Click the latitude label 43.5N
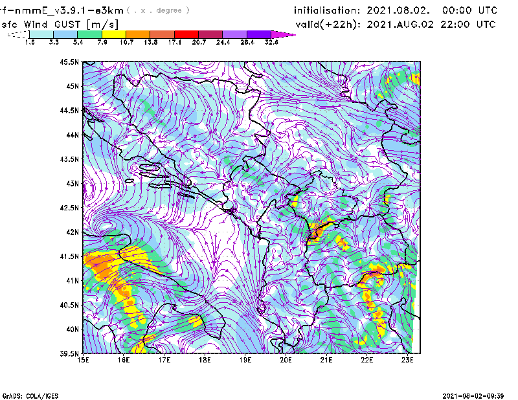This screenshot has height=400, width=518. click(x=69, y=159)
